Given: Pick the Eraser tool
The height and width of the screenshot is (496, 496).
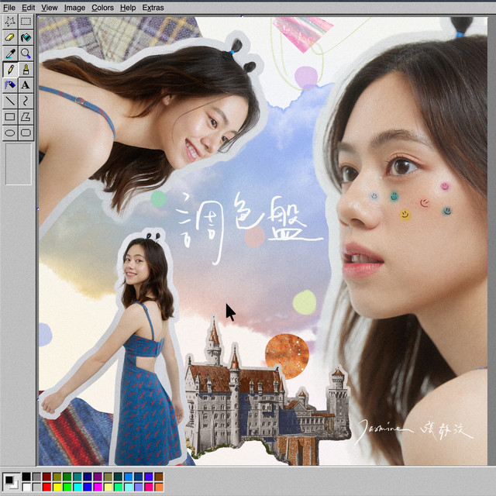Looking at the screenshot, I should pos(10,37).
